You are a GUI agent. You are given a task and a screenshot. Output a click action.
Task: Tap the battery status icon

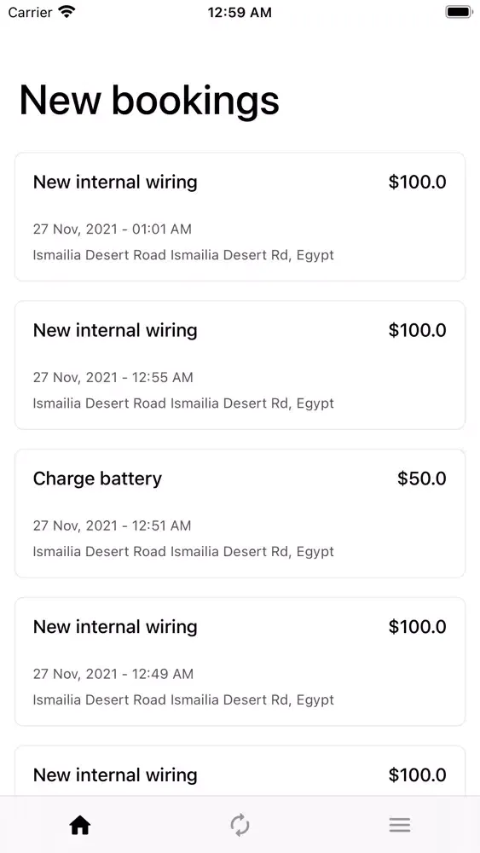click(x=459, y=12)
